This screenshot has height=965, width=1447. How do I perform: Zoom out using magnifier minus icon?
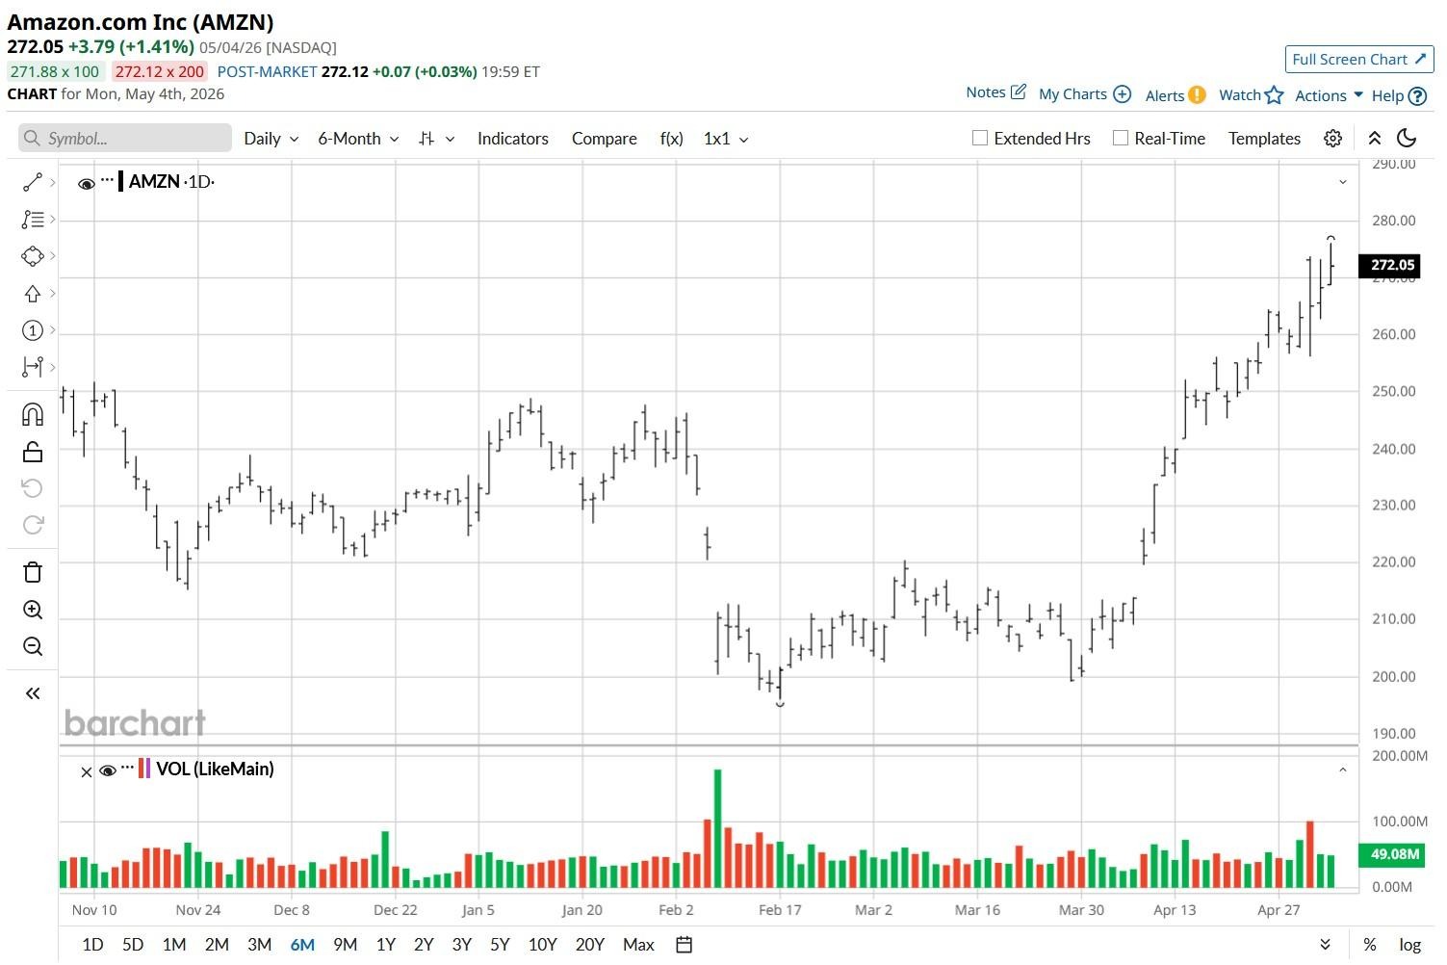tap(33, 646)
